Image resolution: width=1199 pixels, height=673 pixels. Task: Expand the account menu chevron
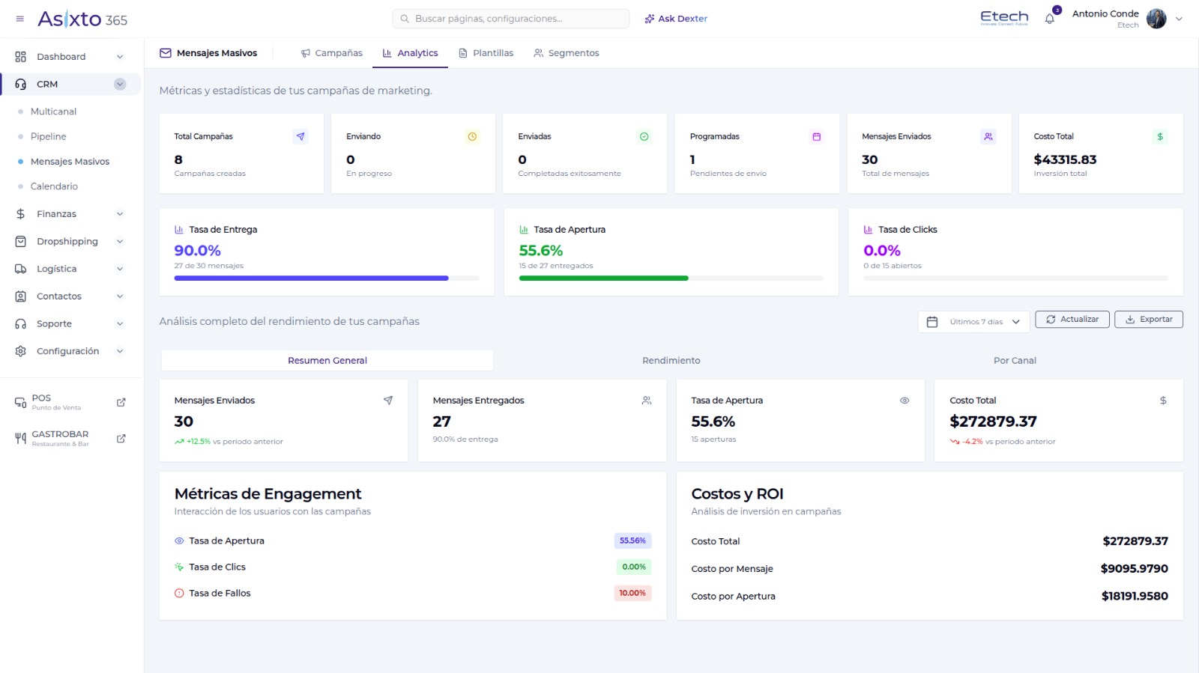coord(1179,19)
